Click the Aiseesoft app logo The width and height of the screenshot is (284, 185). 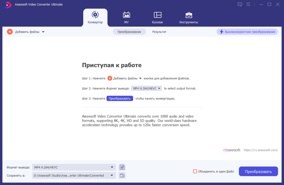[8, 5]
